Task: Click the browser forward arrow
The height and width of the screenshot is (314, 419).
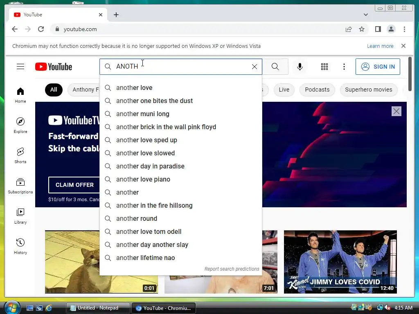Action: click(28, 29)
